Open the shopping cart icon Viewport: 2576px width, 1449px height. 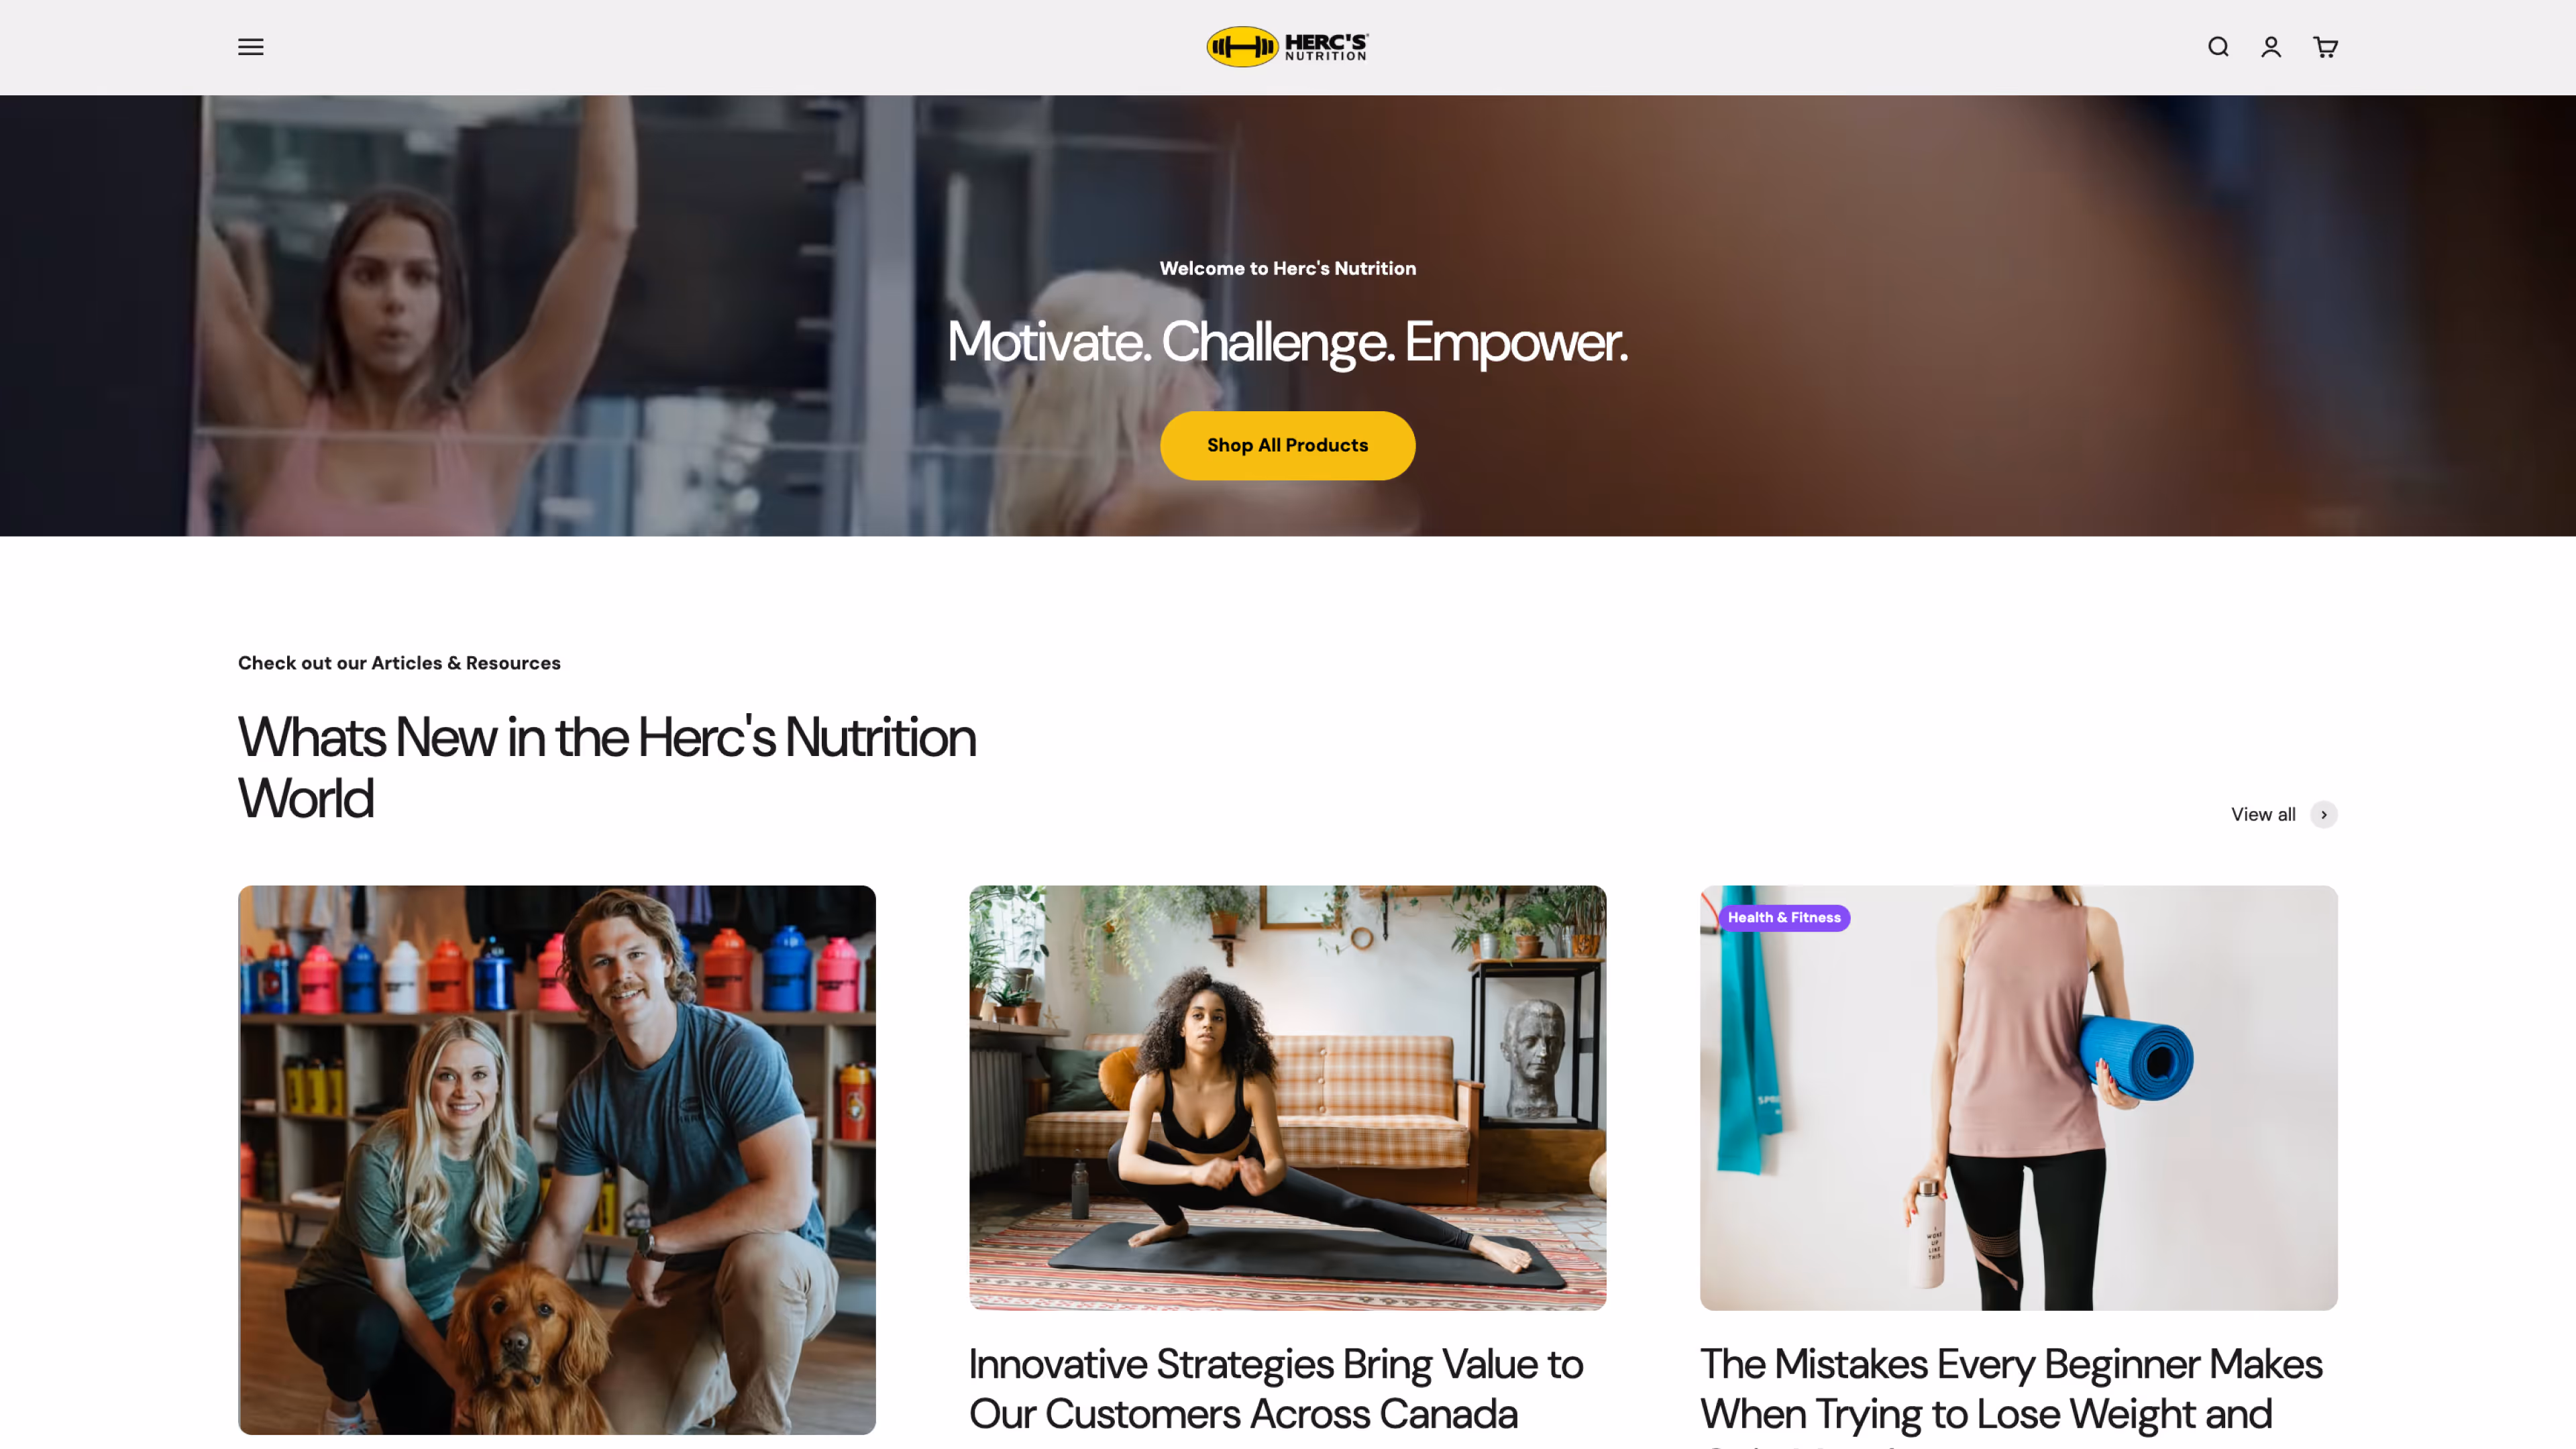click(2325, 47)
